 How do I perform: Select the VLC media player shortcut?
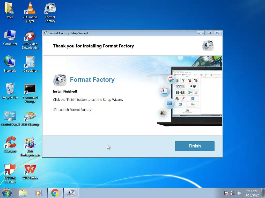click(x=30, y=12)
